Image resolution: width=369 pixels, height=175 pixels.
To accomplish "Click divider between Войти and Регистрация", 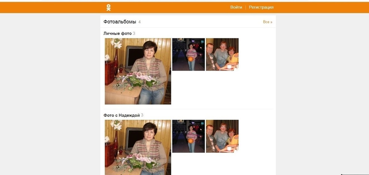I will point(246,7).
